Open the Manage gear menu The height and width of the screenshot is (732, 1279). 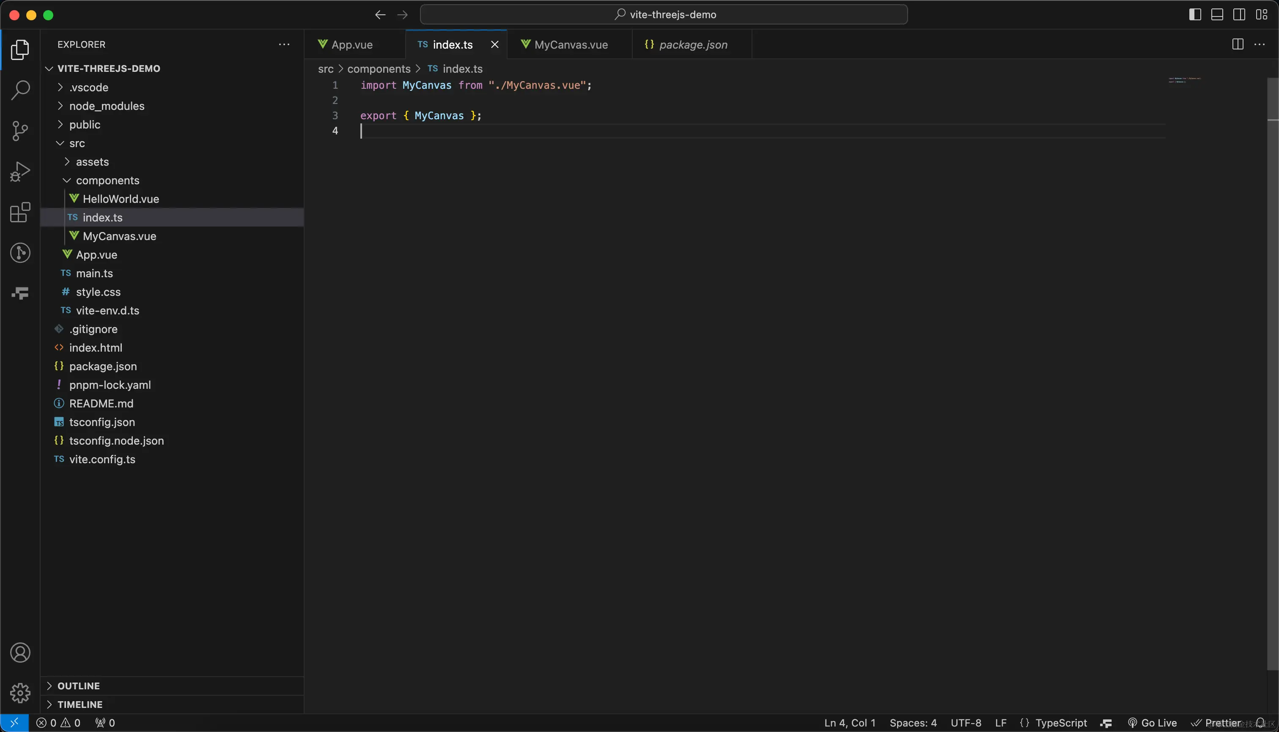[x=20, y=693]
